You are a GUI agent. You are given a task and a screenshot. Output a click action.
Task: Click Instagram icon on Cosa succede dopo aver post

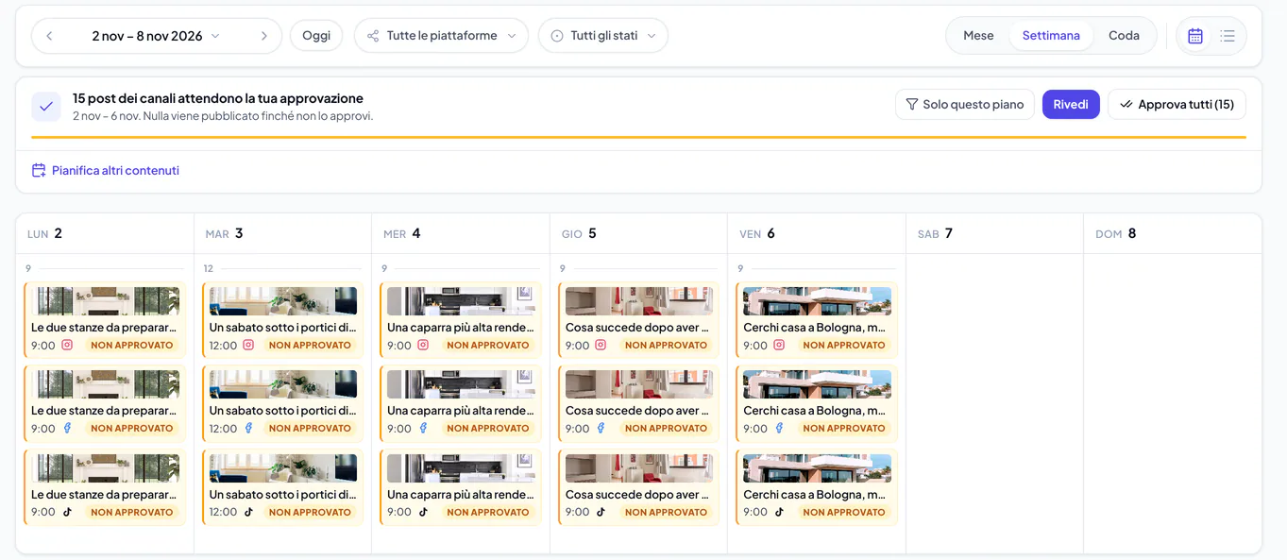click(x=601, y=346)
